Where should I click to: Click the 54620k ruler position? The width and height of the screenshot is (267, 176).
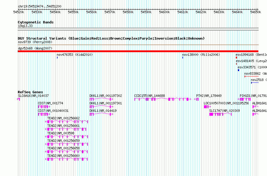[x=201, y=12]
